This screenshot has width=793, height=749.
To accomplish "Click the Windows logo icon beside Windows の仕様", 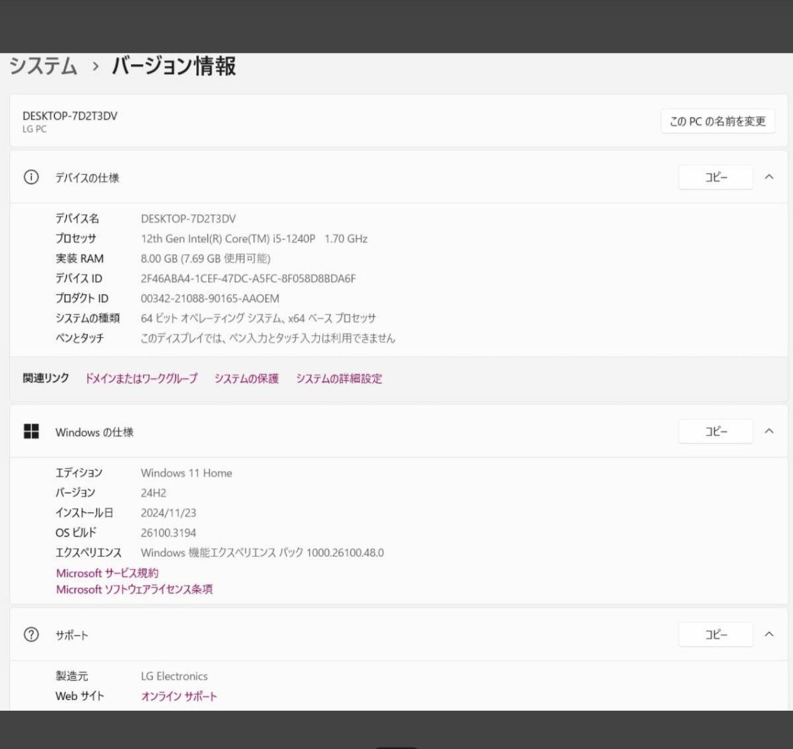I will [31, 432].
